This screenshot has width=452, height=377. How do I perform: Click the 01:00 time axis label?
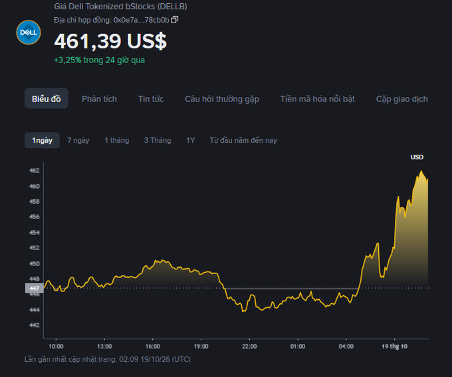298,346
